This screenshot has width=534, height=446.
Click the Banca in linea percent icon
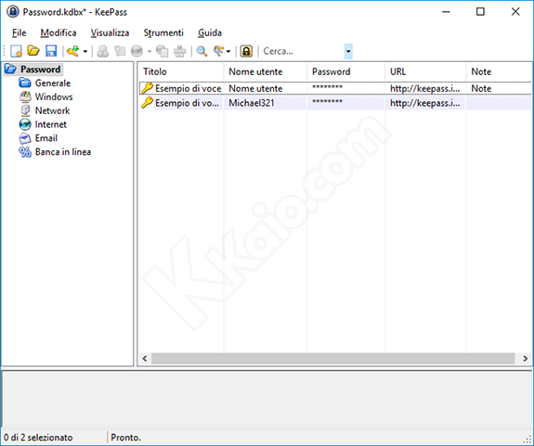point(25,152)
